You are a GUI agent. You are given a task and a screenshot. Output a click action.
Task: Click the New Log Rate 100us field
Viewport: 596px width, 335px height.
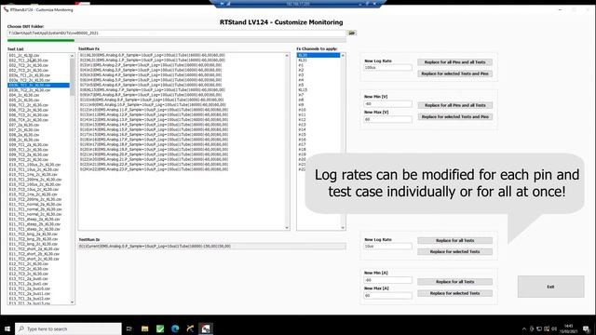click(387, 68)
